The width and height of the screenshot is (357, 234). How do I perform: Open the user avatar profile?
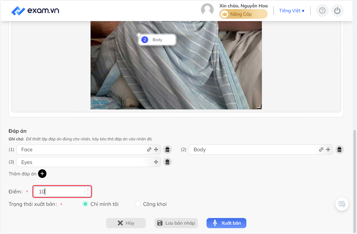click(207, 10)
